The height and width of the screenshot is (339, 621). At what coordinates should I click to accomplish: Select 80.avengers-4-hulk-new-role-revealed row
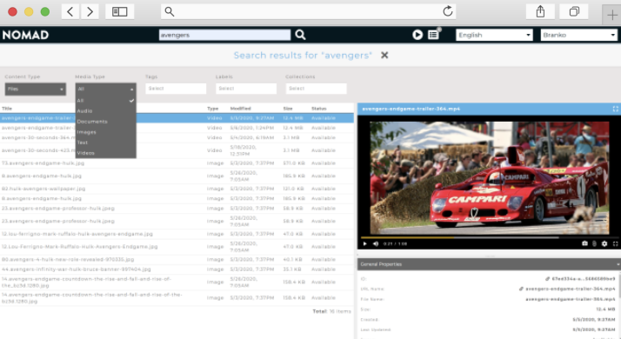pos(177,260)
